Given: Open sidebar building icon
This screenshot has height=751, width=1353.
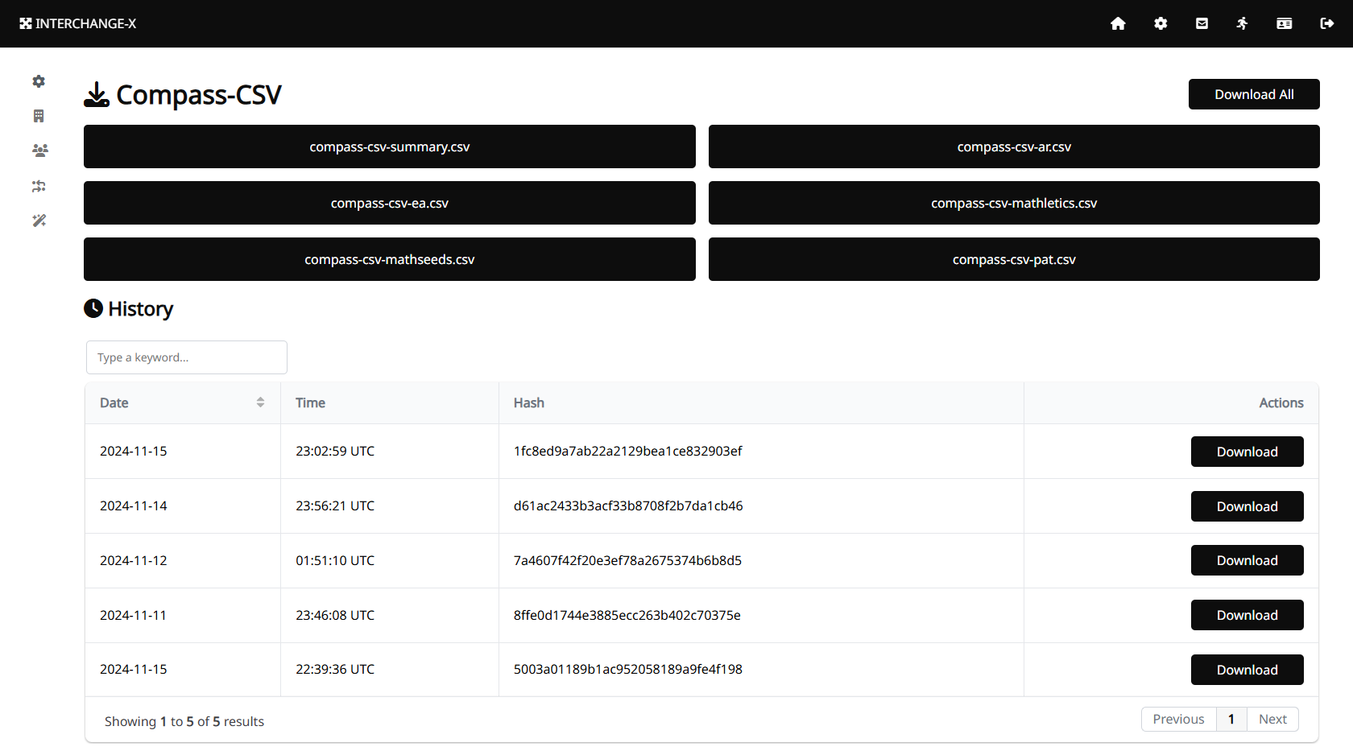Looking at the screenshot, I should point(39,116).
